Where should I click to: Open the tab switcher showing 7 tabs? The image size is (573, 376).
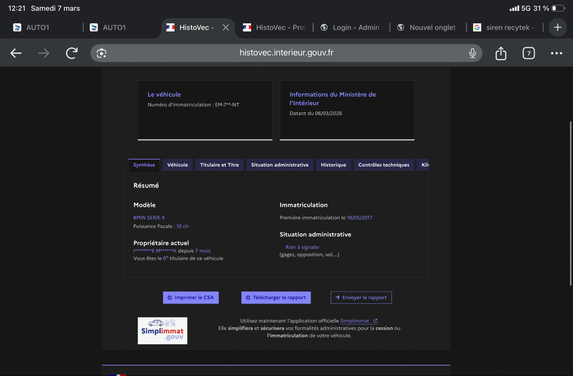(528, 53)
